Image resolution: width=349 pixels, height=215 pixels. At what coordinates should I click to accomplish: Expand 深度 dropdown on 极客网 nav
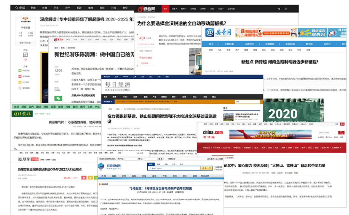174,9
